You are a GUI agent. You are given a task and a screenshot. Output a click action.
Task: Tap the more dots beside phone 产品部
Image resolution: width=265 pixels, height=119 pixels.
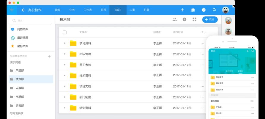tap(253, 107)
